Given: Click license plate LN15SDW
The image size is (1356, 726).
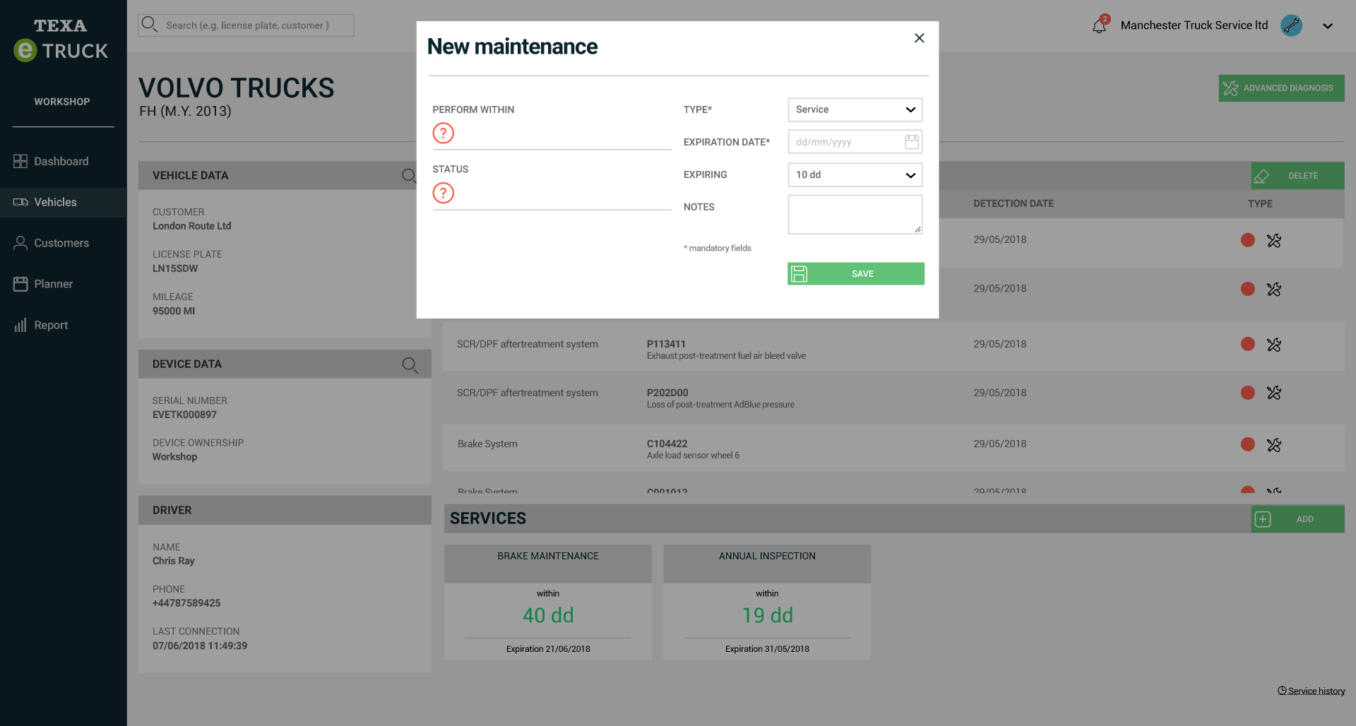Looking at the screenshot, I should point(175,268).
